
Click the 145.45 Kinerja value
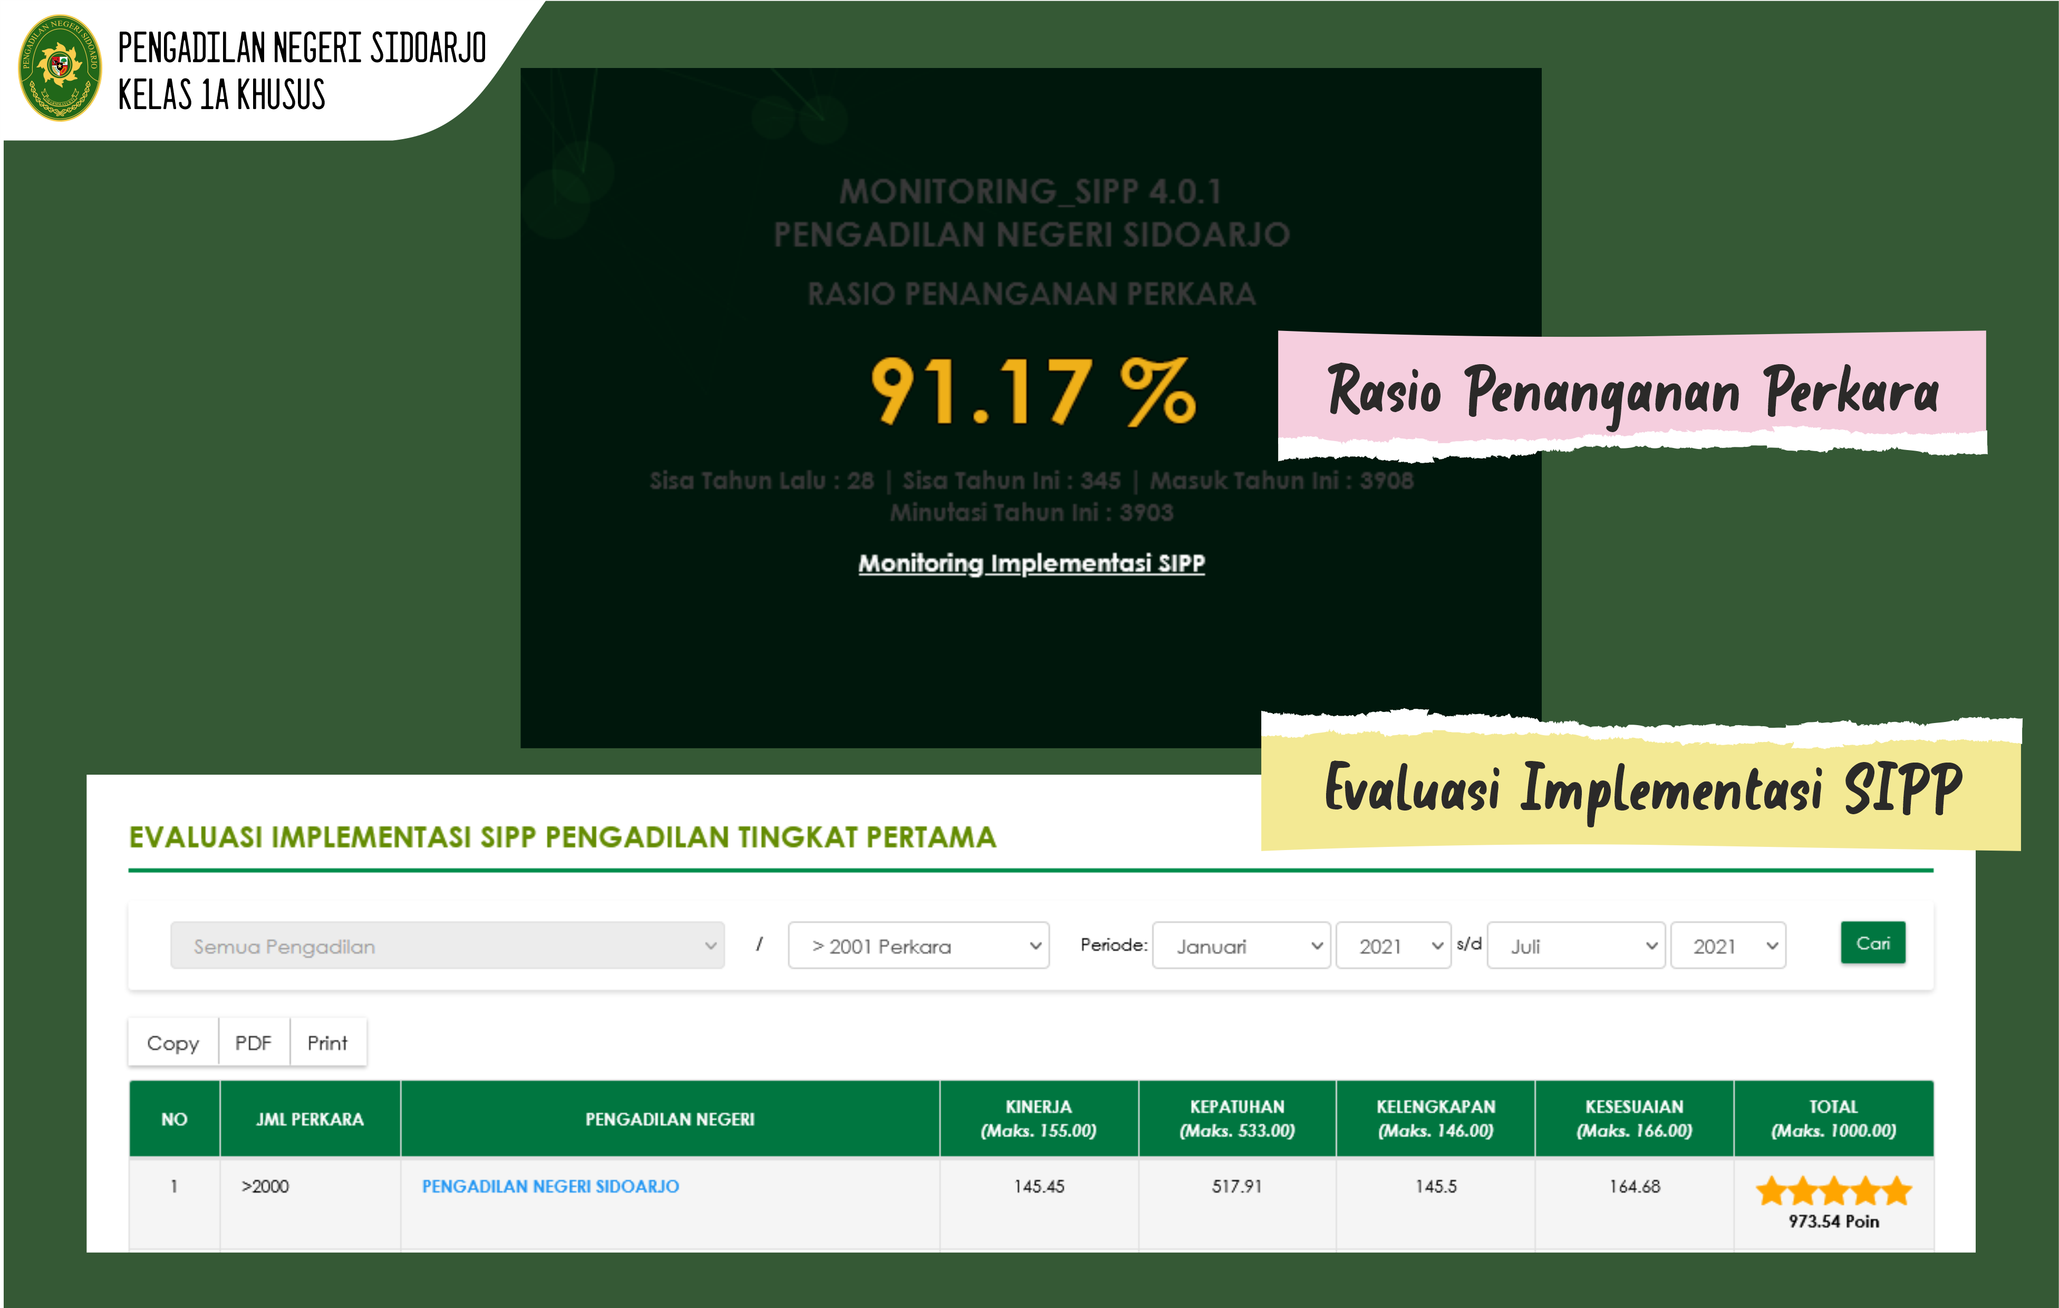[1039, 1186]
